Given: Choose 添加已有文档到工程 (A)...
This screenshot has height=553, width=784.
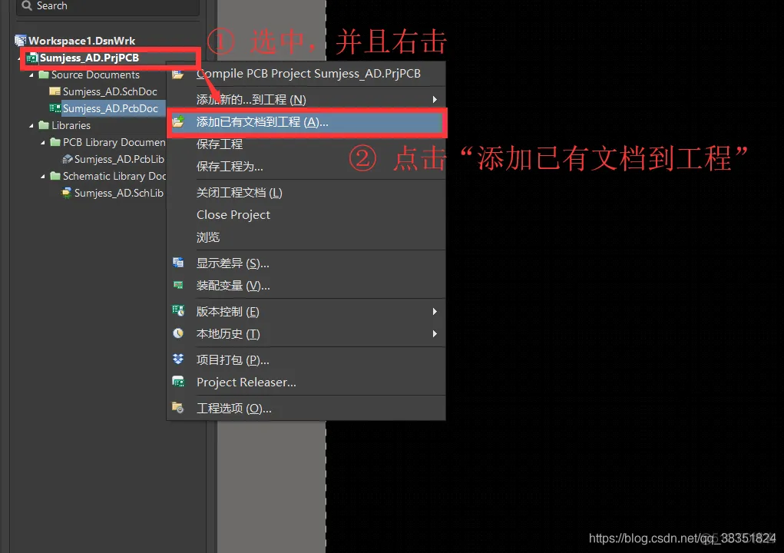Looking at the screenshot, I should coord(306,122).
